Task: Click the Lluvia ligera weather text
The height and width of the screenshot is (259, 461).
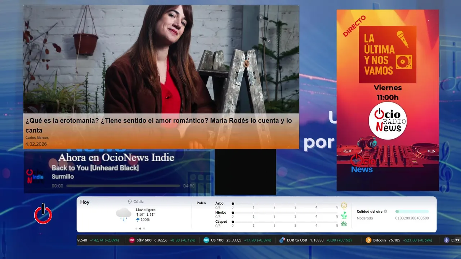Action: (x=146, y=210)
